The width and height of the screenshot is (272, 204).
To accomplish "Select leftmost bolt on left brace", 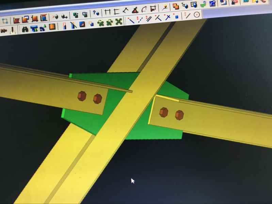I will tap(82, 96).
